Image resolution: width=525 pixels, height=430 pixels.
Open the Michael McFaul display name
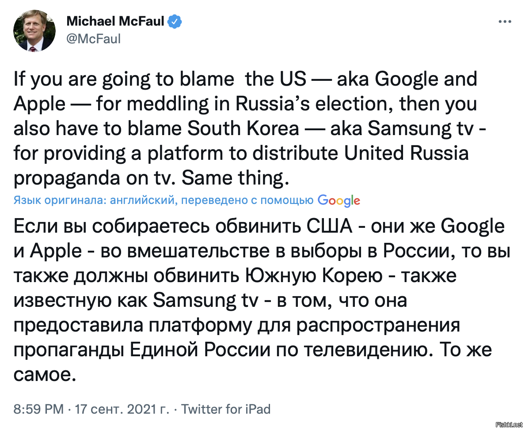click(x=115, y=21)
